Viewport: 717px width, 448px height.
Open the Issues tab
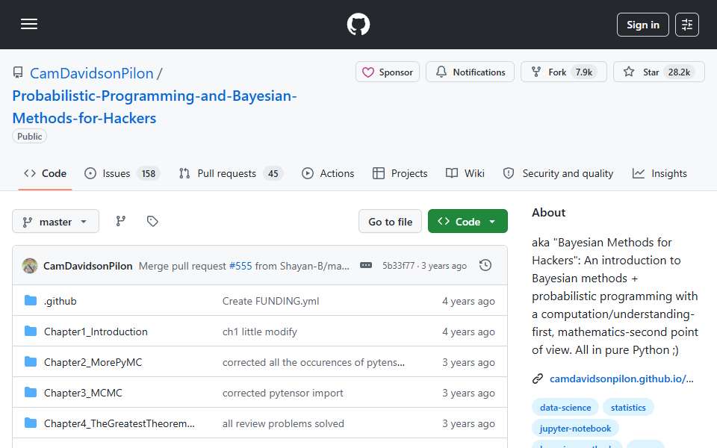point(122,174)
